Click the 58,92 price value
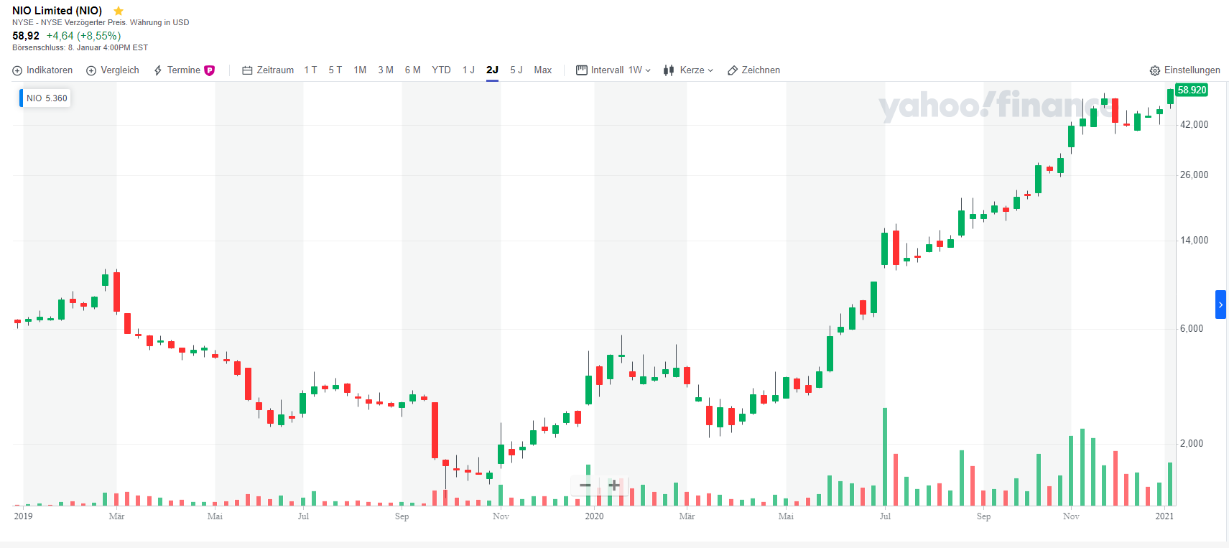This screenshot has height=548, width=1229. [26, 36]
